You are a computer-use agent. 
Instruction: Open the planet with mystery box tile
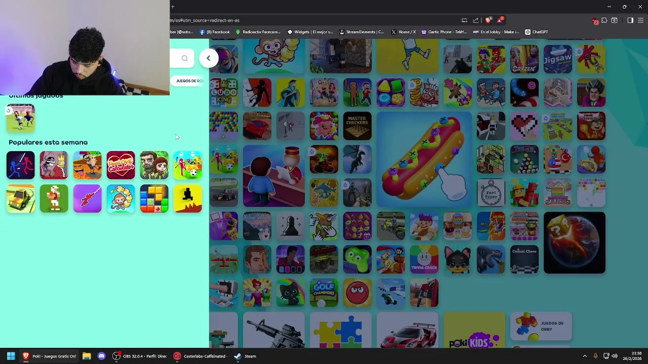pyautogui.click(x=574, y=243)
